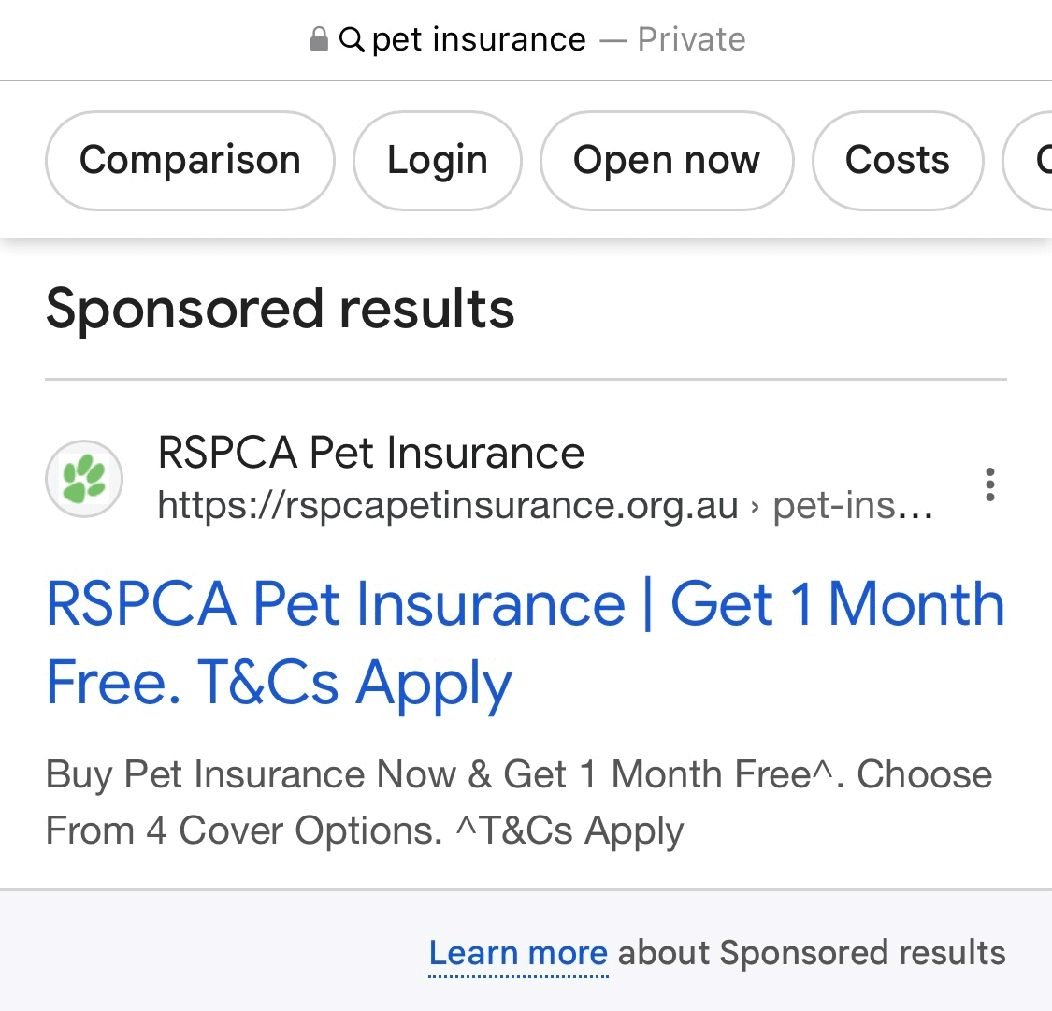This screenshot has width=1052, height=1011.
Task: Toggle the Open now filter
Action: 667,160
